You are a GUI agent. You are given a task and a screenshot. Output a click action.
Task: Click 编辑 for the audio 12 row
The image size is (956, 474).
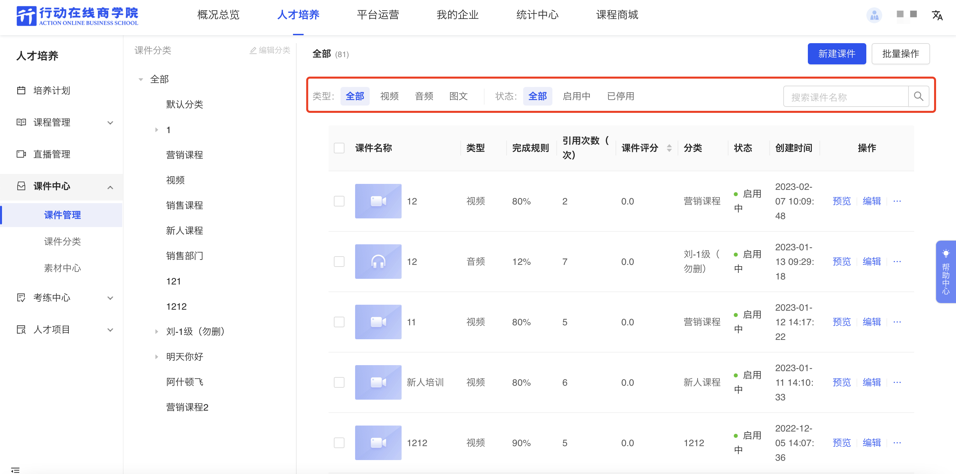click(871, 262)
